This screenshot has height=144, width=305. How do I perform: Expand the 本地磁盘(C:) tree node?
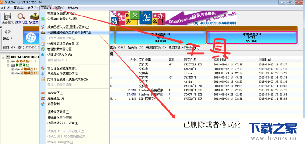(8, 61)
